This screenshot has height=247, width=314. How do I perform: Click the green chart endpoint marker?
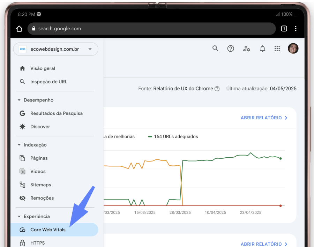pyautogui.click(x=281, y=158)
